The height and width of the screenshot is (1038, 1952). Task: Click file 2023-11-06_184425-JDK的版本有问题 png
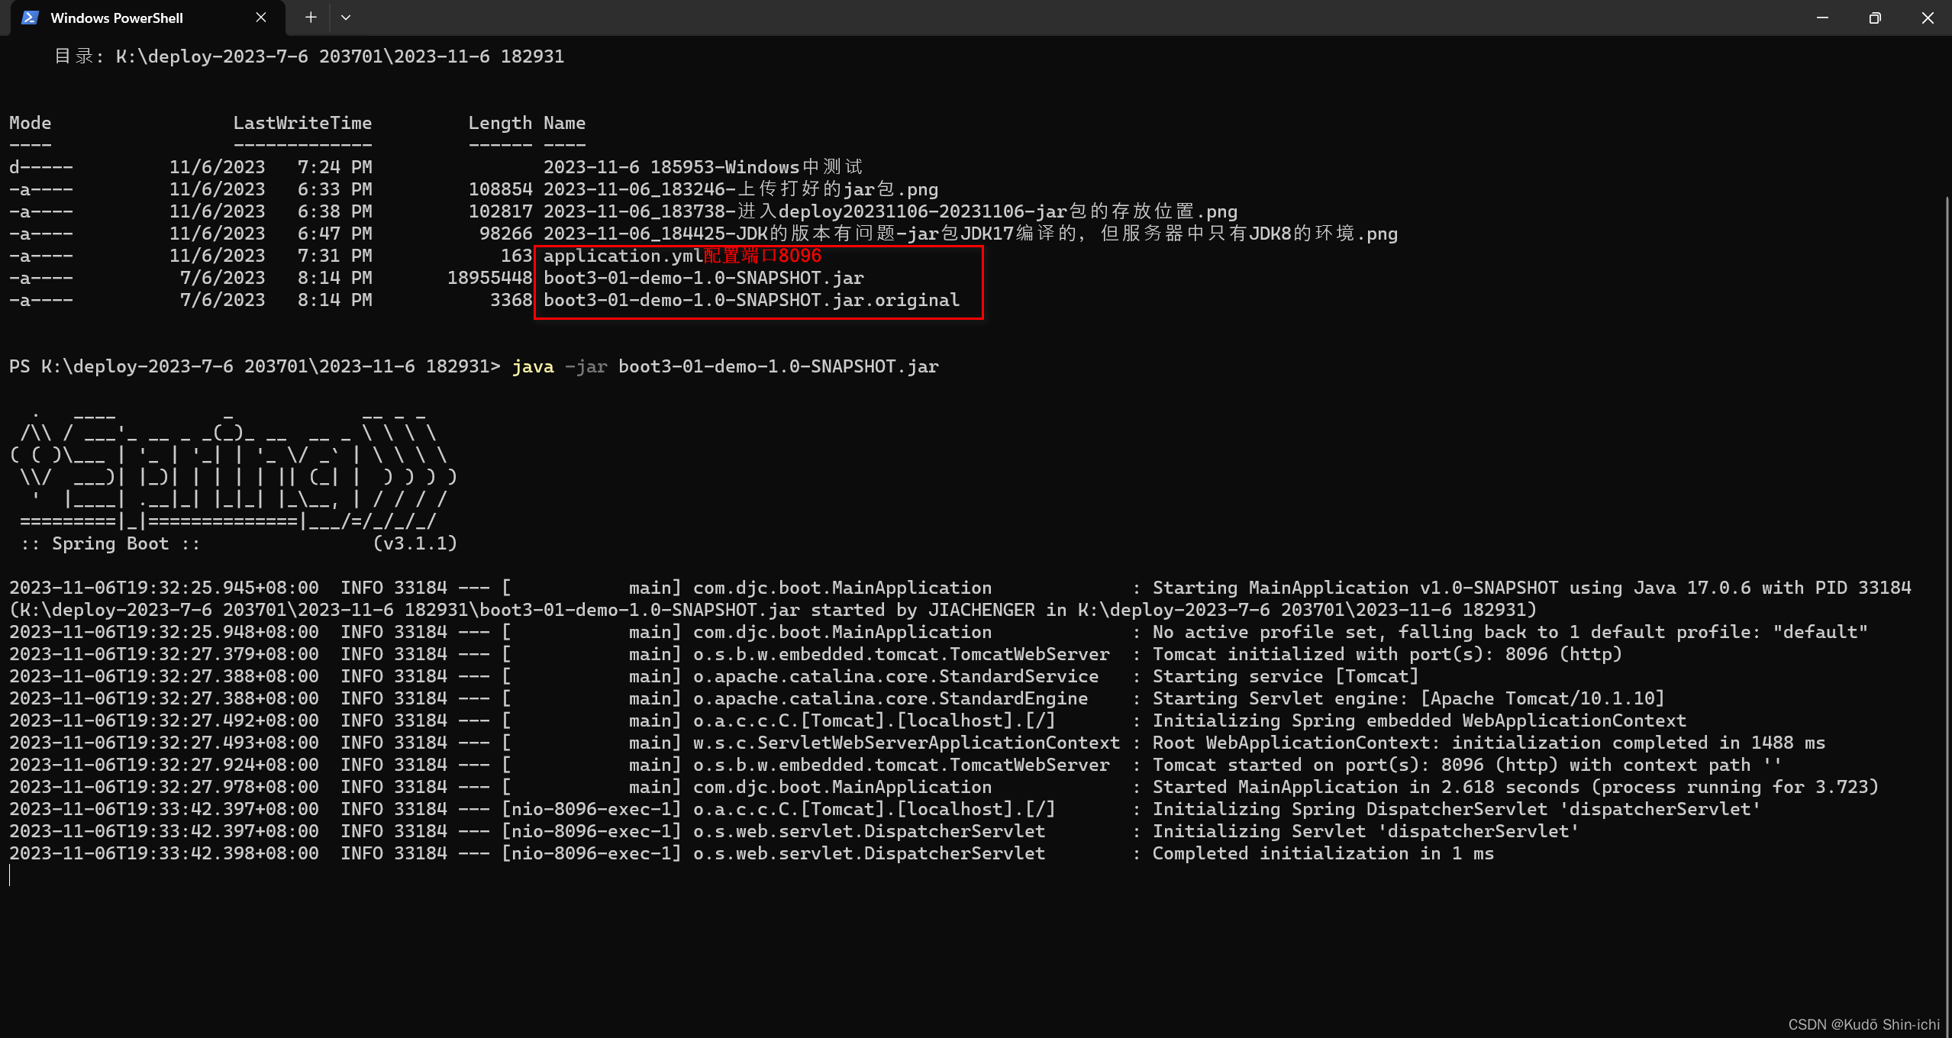click(970, 234)
